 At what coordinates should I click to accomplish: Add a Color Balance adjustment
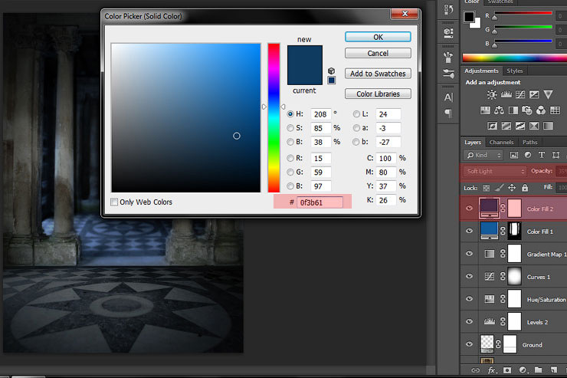(500, 110)
